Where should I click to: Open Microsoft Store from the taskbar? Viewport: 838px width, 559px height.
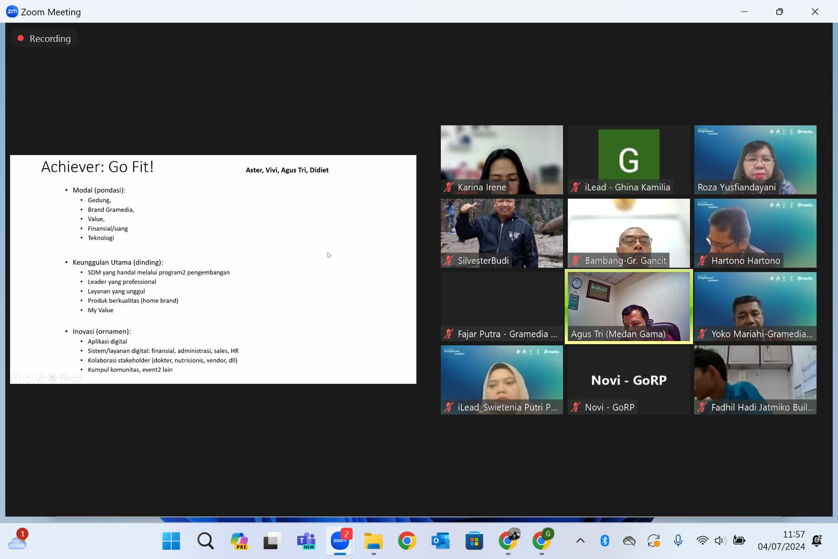474,541
